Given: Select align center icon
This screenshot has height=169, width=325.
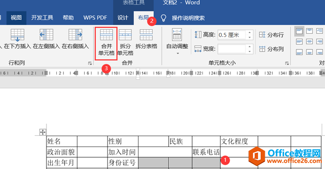Looking at the screenshot, I should 310,42.
